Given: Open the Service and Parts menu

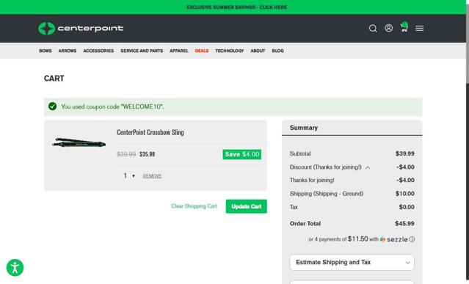Looking at the screenshot, I should [x=142, y=51].
